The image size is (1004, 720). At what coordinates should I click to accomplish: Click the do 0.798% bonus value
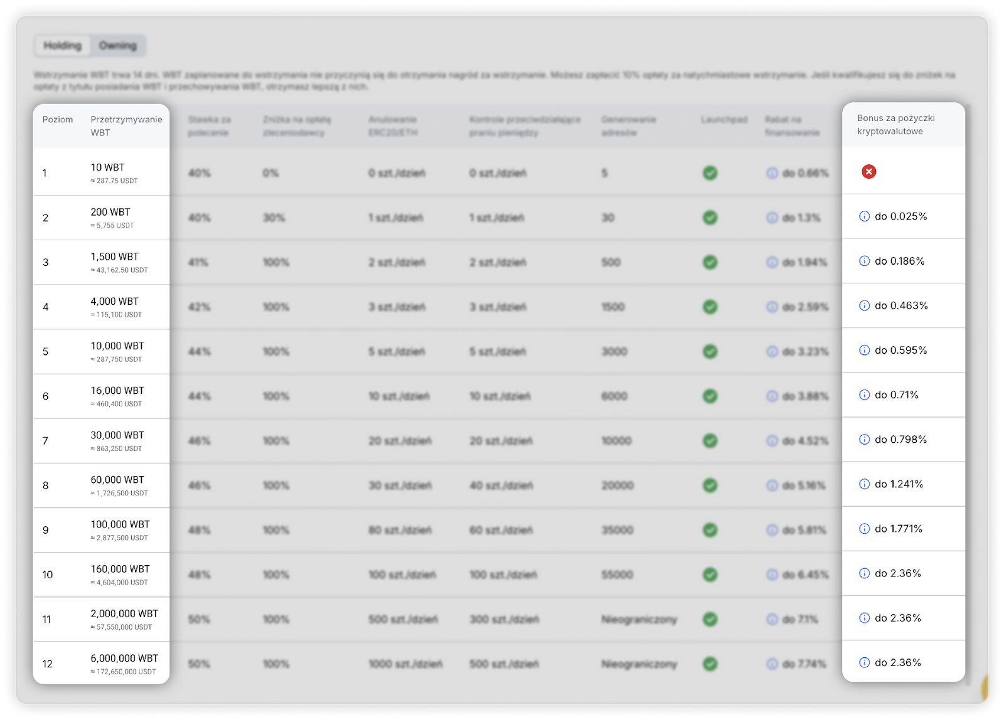click(x=900, y=440)
